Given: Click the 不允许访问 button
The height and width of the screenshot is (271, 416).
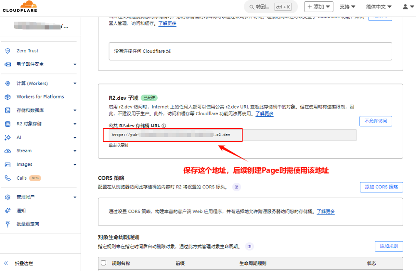Looking at the screenshot, I should pos(376,121).
